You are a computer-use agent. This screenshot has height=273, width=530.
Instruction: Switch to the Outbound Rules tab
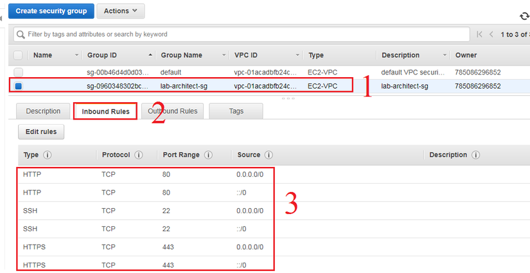172,111
